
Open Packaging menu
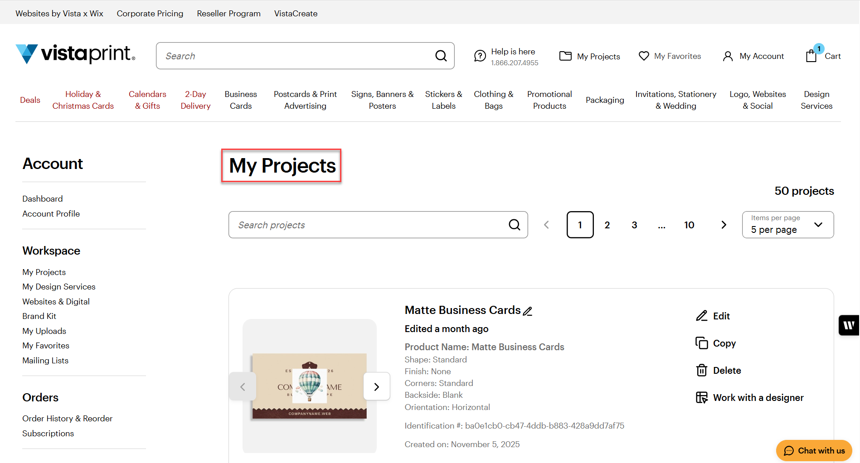pyautogui.click(x=605, y=100)
